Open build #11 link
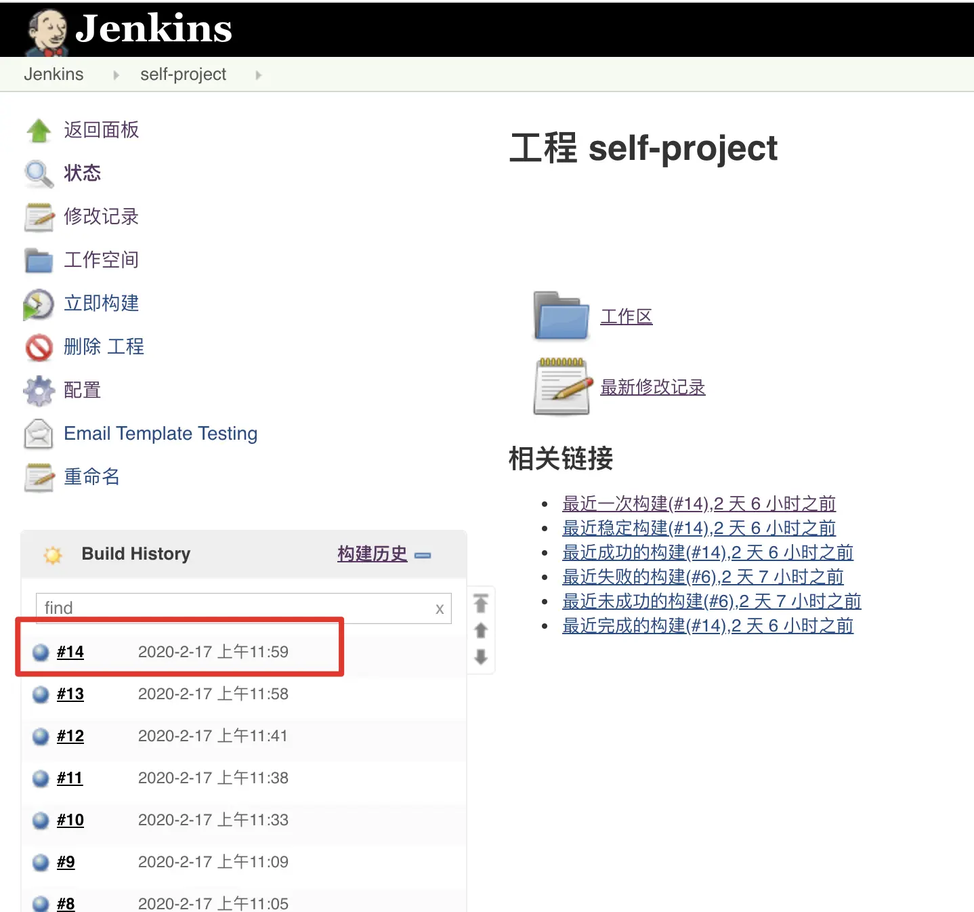The height and width of the screenshot is (912, 974). [x=70, y=778]
